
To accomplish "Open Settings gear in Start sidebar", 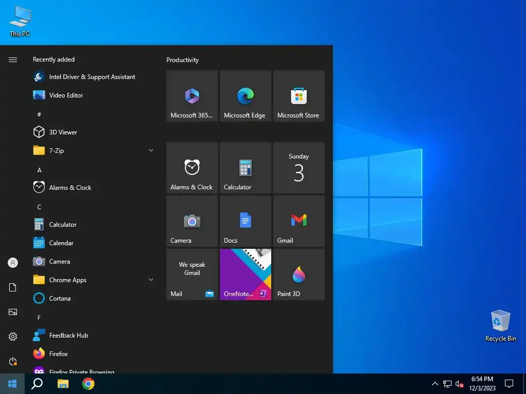I will click(13, 337).
